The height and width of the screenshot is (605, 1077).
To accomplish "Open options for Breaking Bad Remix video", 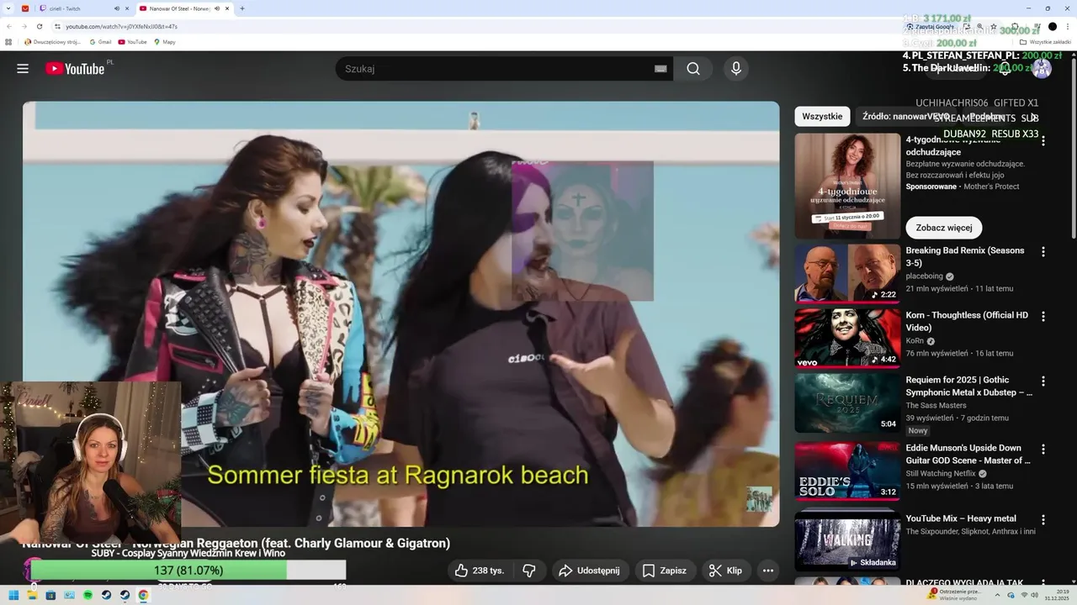I will (1043, 252).
